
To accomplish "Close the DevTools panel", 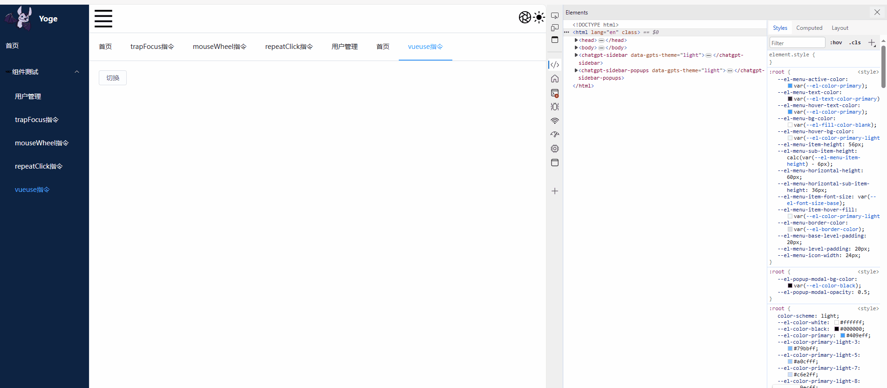I will point(877,12).
